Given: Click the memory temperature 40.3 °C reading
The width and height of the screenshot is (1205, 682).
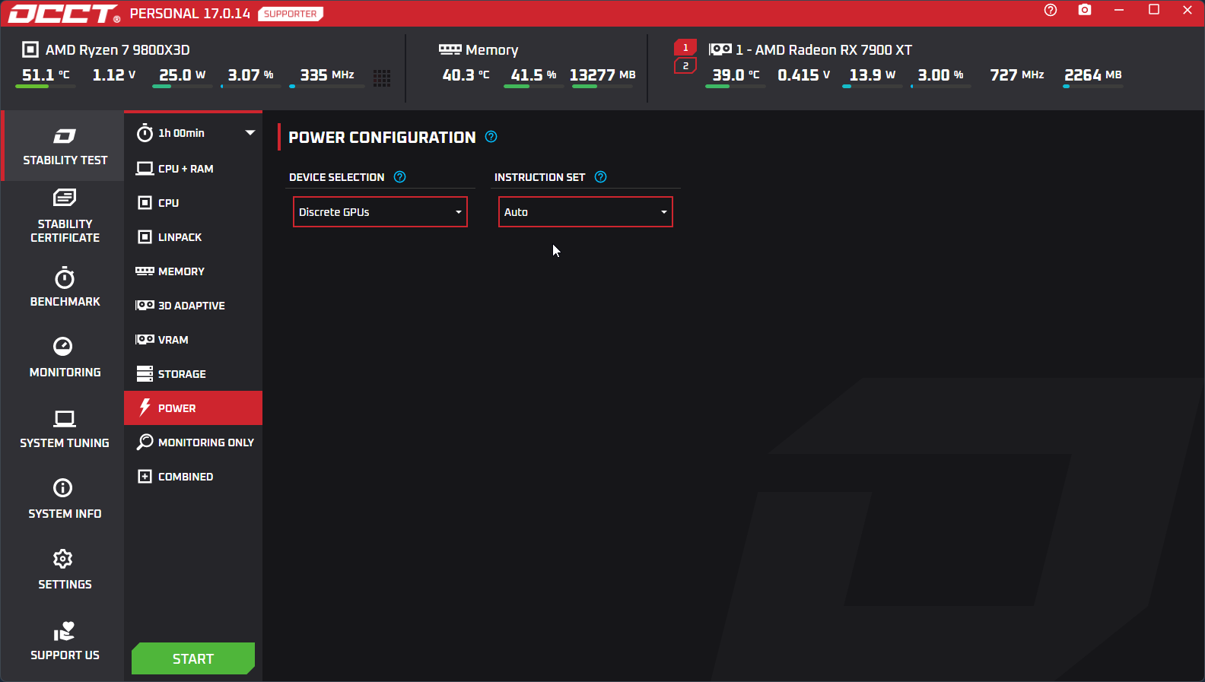Looking at the screenshot, I should [466, 75].
